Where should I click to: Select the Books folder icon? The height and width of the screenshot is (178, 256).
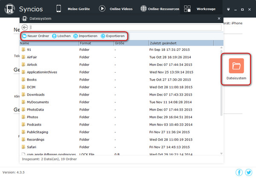click(23, 79)
